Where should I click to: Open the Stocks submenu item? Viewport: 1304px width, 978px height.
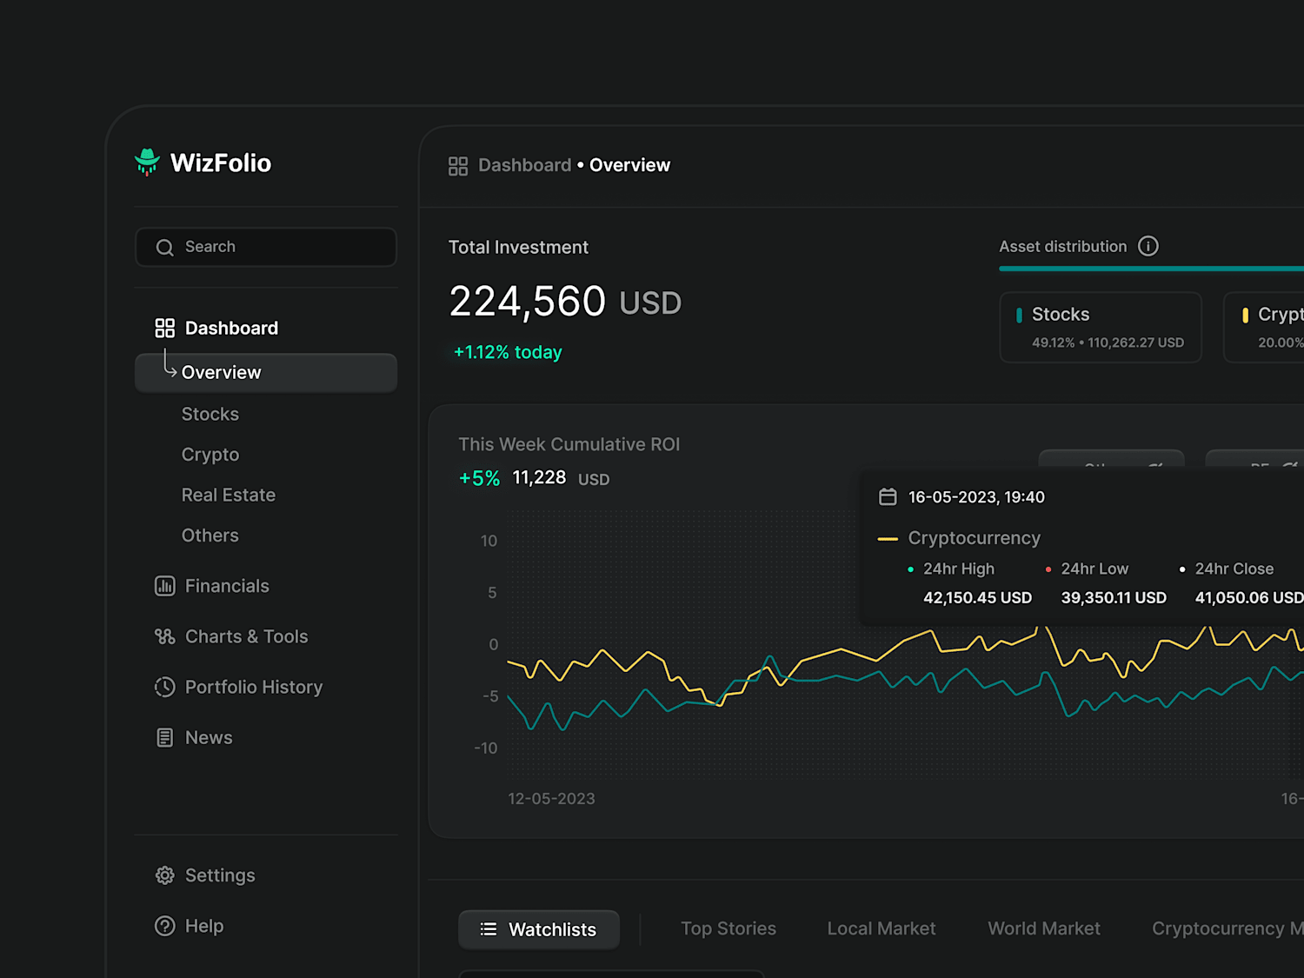pos(210,414)
